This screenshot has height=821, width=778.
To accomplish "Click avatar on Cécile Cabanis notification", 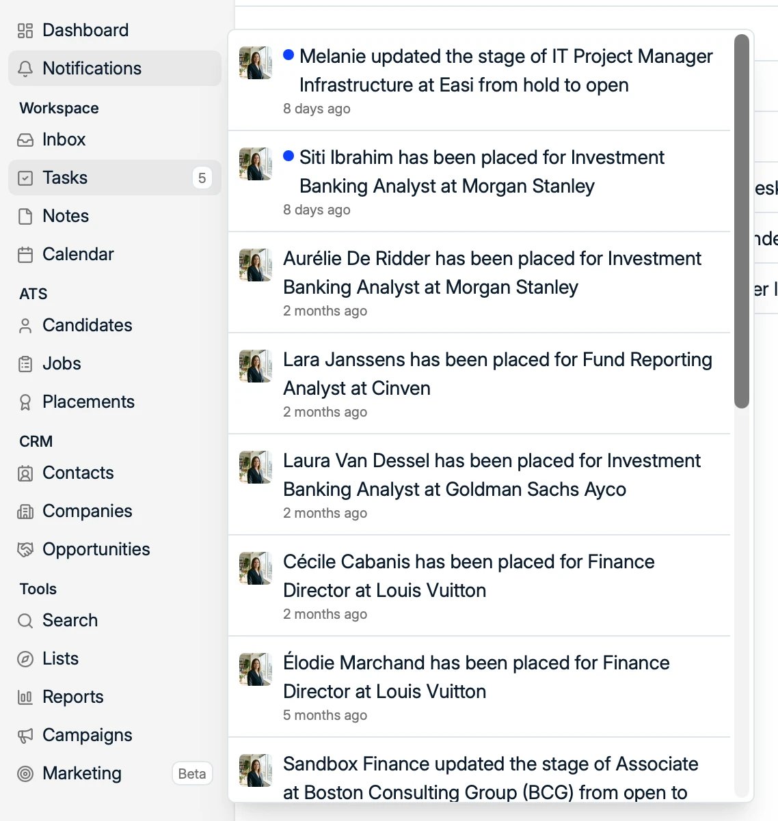I will (x=256, y=568).
